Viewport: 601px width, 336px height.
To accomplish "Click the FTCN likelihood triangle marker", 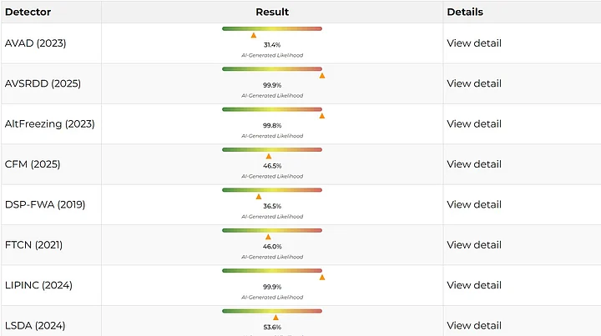I will (x=268, y=237).
